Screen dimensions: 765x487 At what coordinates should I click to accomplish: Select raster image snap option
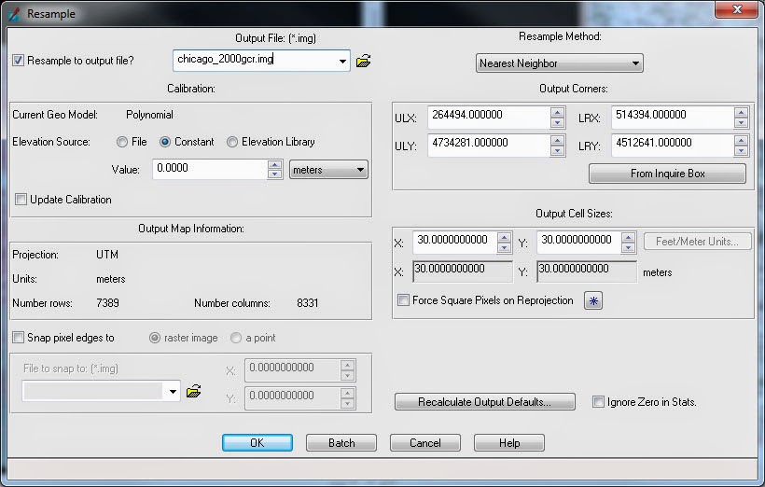(x=155, y=338)
